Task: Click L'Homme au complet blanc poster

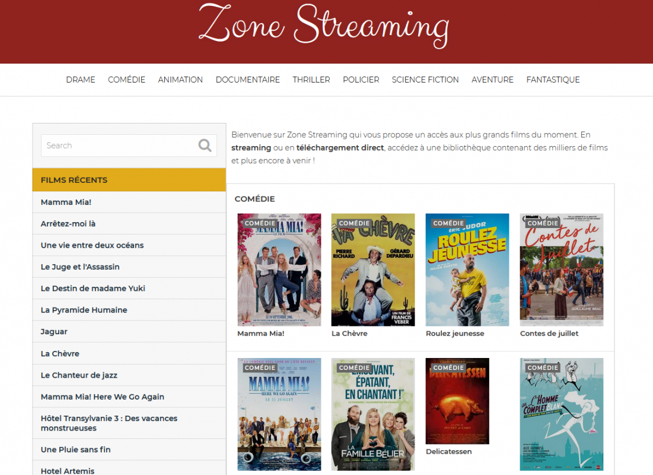Action: pos(562,414)
